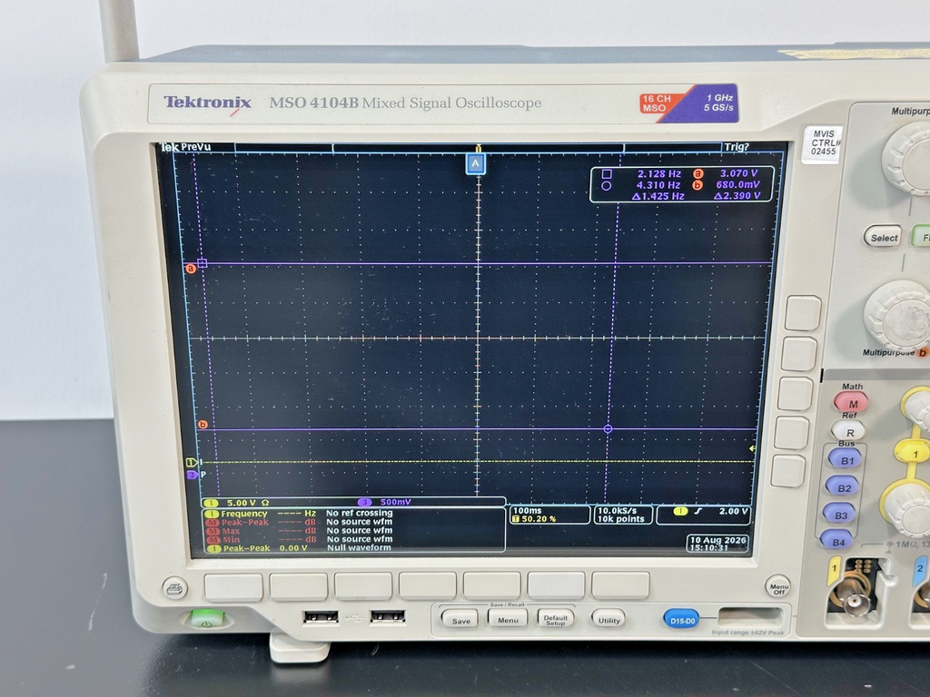
Task: Tap the printer hardcopy button
Action: coord(174,588)
